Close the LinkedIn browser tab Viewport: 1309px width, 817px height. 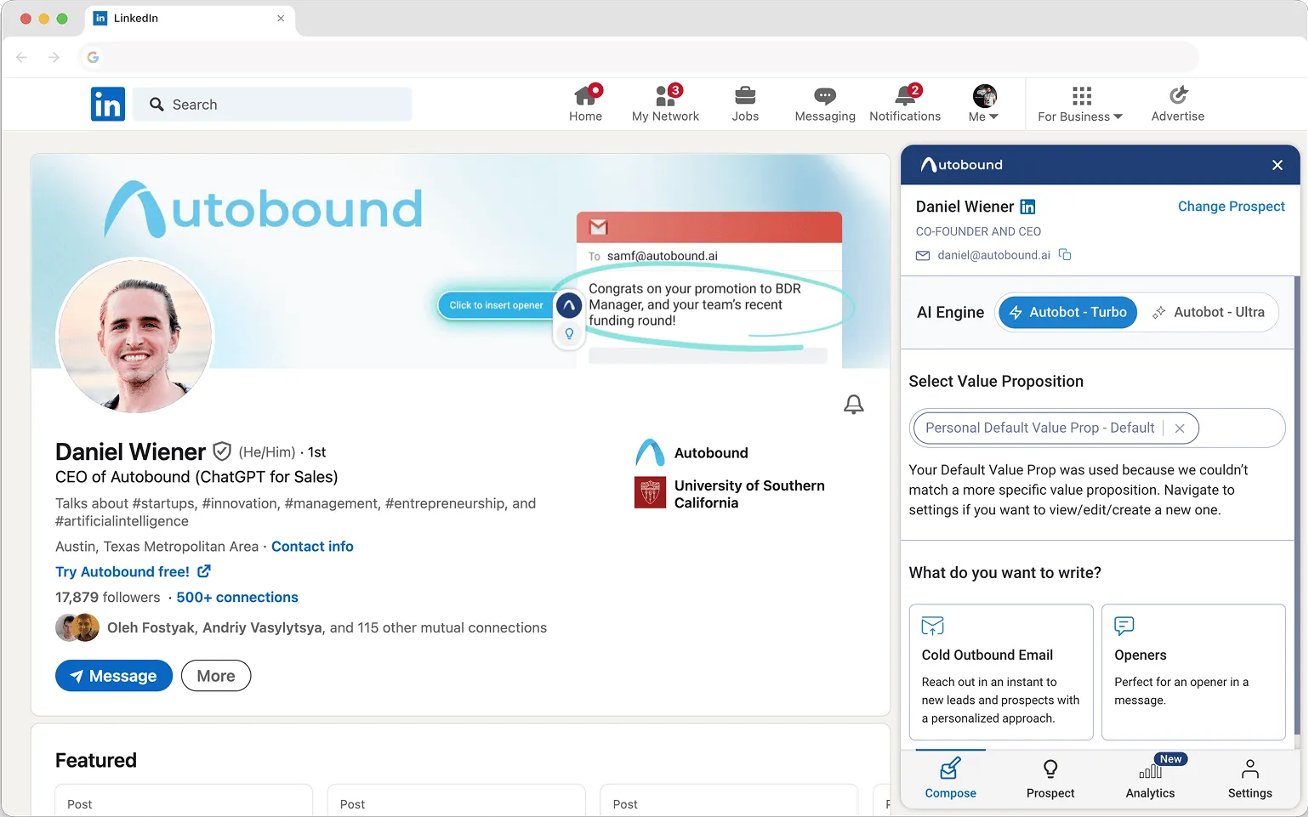tap(281, 18)
